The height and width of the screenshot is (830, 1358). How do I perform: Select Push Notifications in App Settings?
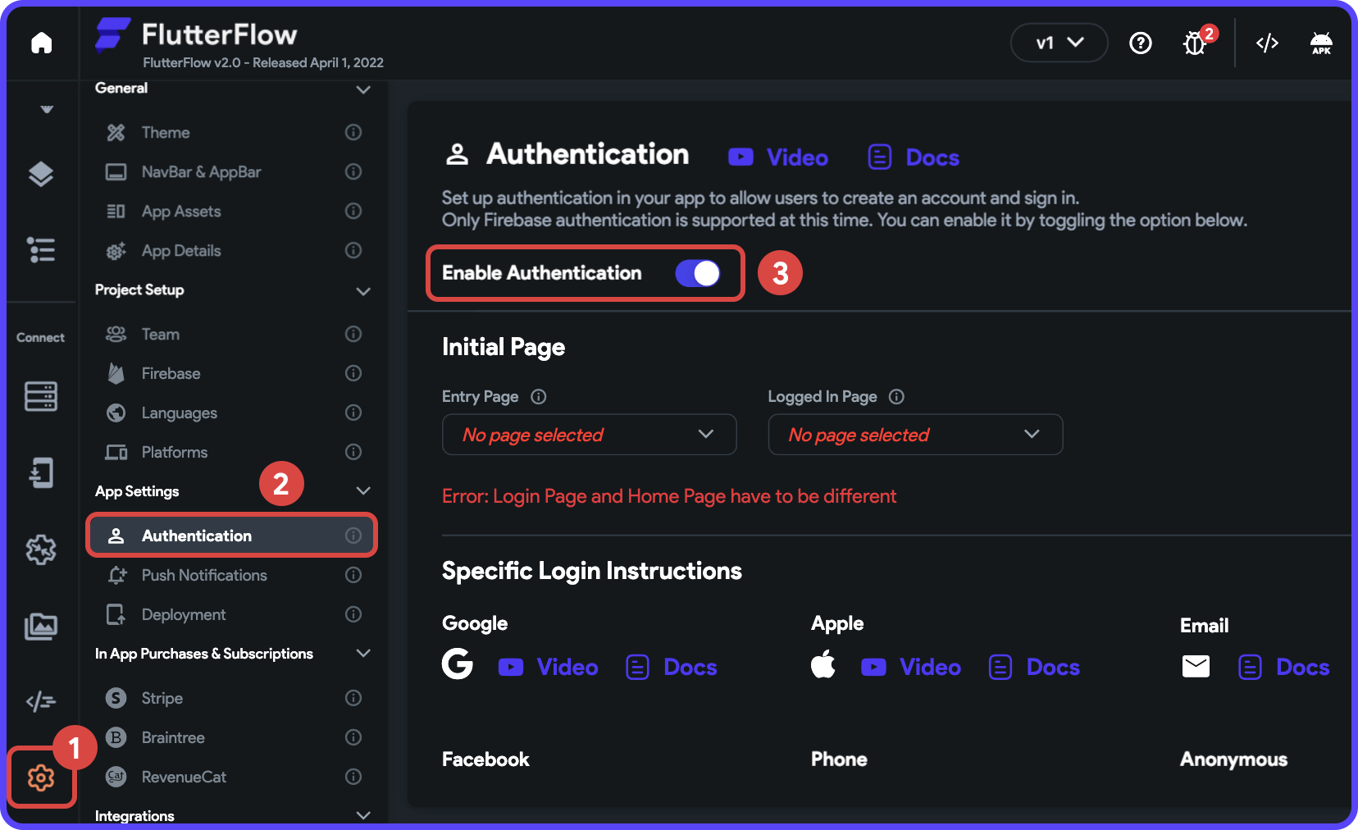tap(203, 575)
